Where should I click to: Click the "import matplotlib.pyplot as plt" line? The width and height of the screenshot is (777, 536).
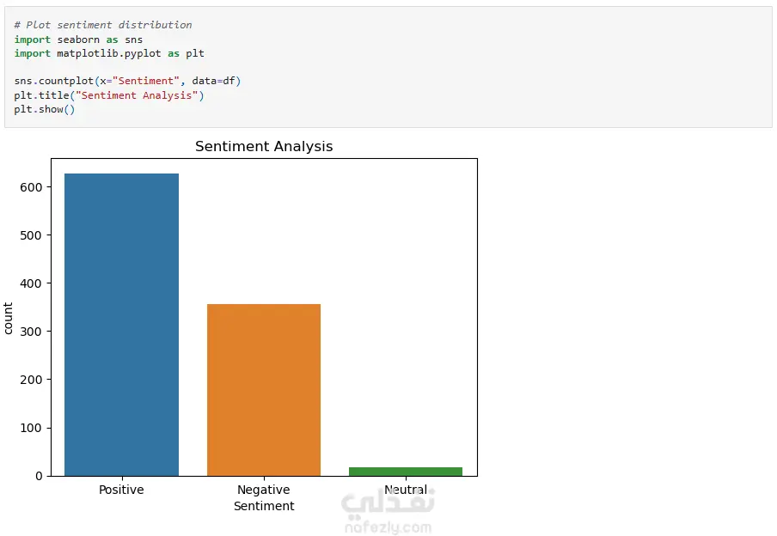point(109,53)
